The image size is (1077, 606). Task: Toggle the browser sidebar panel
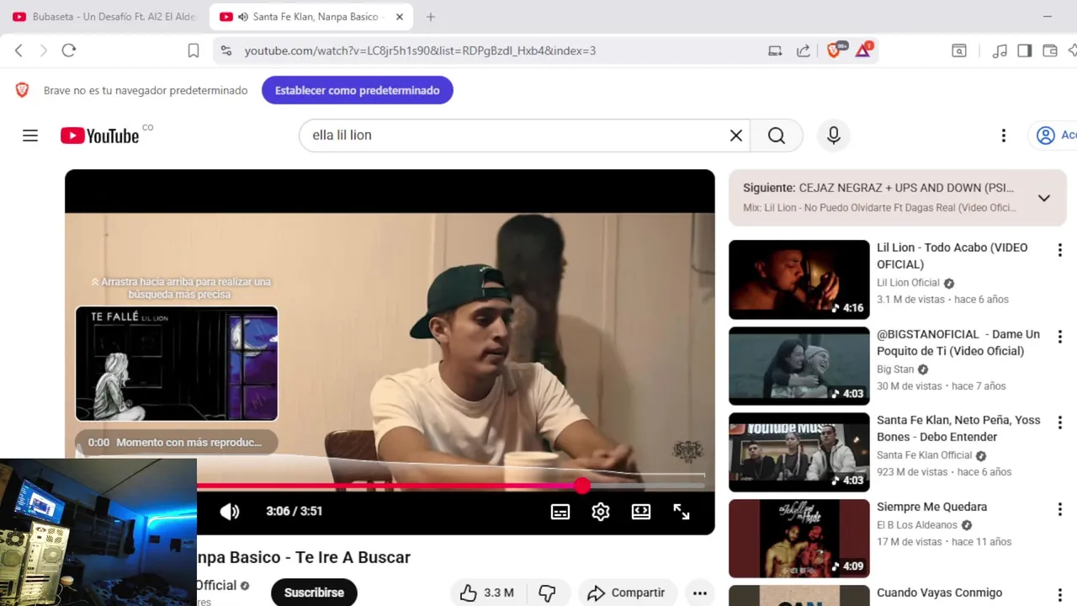click(x=1024, y=50)
